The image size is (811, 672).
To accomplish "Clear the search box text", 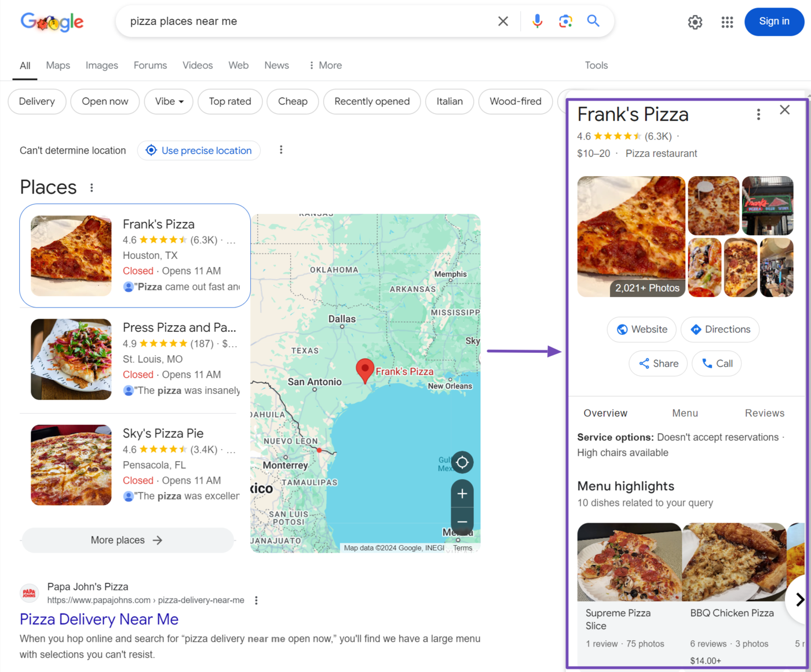I will tap(503, 21).
